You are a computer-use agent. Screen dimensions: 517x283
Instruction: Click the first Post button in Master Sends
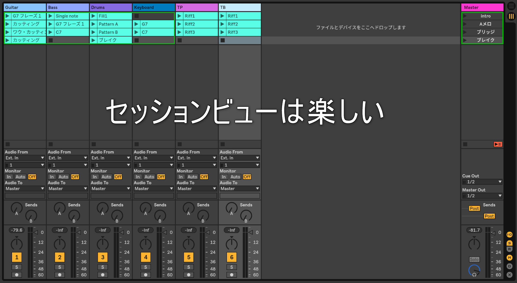(474, 208)
